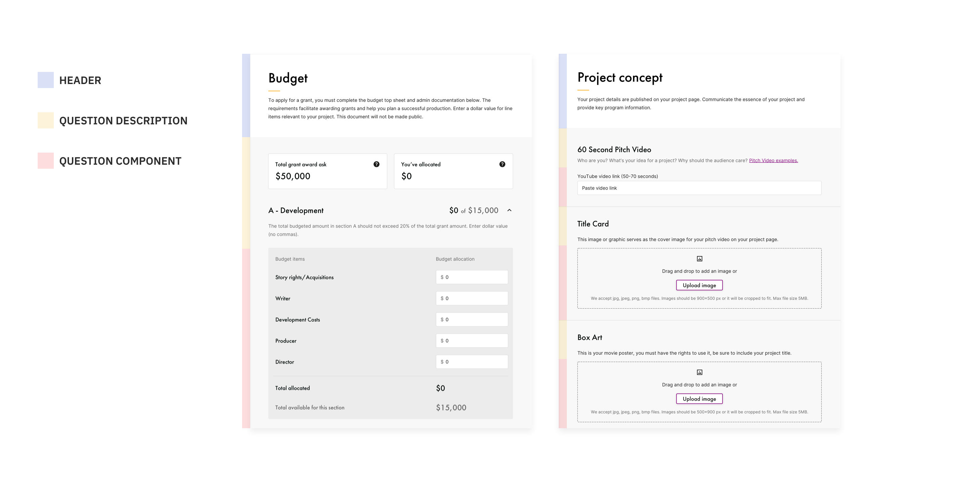Viewport: 979px width, 482px height.
Task: Click Development Costs amount field
Action: coord(472,319)
